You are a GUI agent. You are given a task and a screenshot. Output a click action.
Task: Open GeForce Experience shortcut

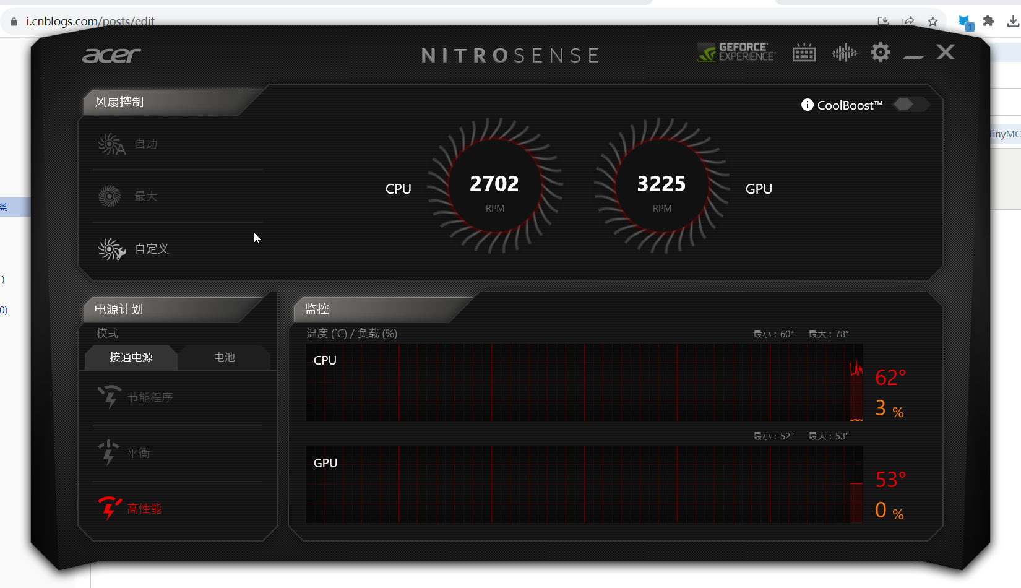click(736, 53)
